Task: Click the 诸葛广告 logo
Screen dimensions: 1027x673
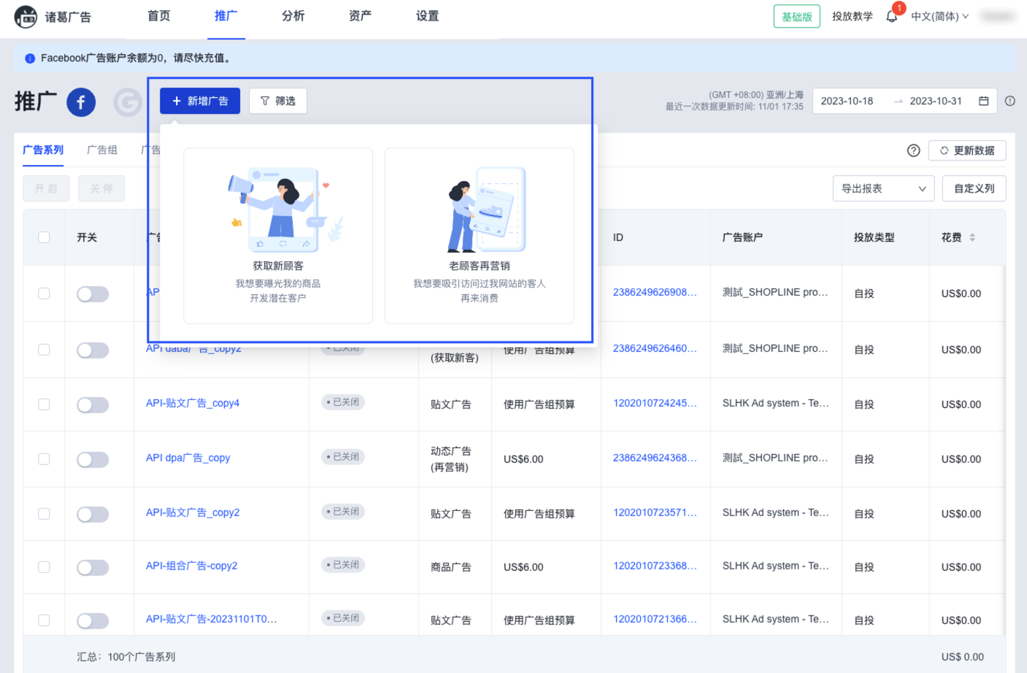Action: click(x=53, y=17)
